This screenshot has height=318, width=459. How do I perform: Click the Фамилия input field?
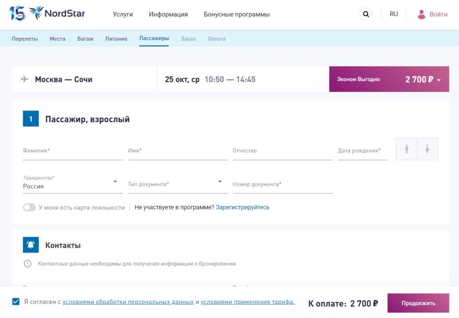click(x=73, y=151)
